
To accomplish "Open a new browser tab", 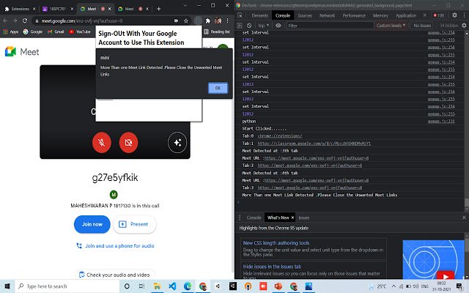I will click(x=158, y=9).
